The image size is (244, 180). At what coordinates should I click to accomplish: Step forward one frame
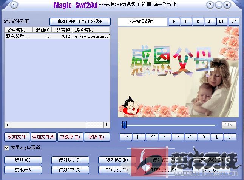[178, 137]
